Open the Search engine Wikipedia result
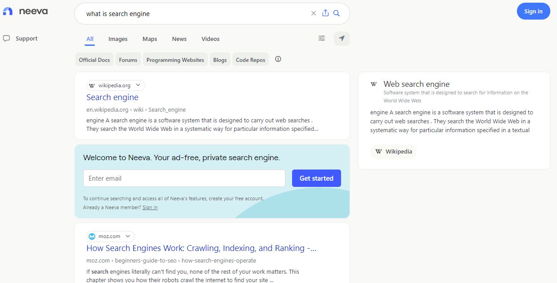The image size is (557, 283). (x=112, y=97)
